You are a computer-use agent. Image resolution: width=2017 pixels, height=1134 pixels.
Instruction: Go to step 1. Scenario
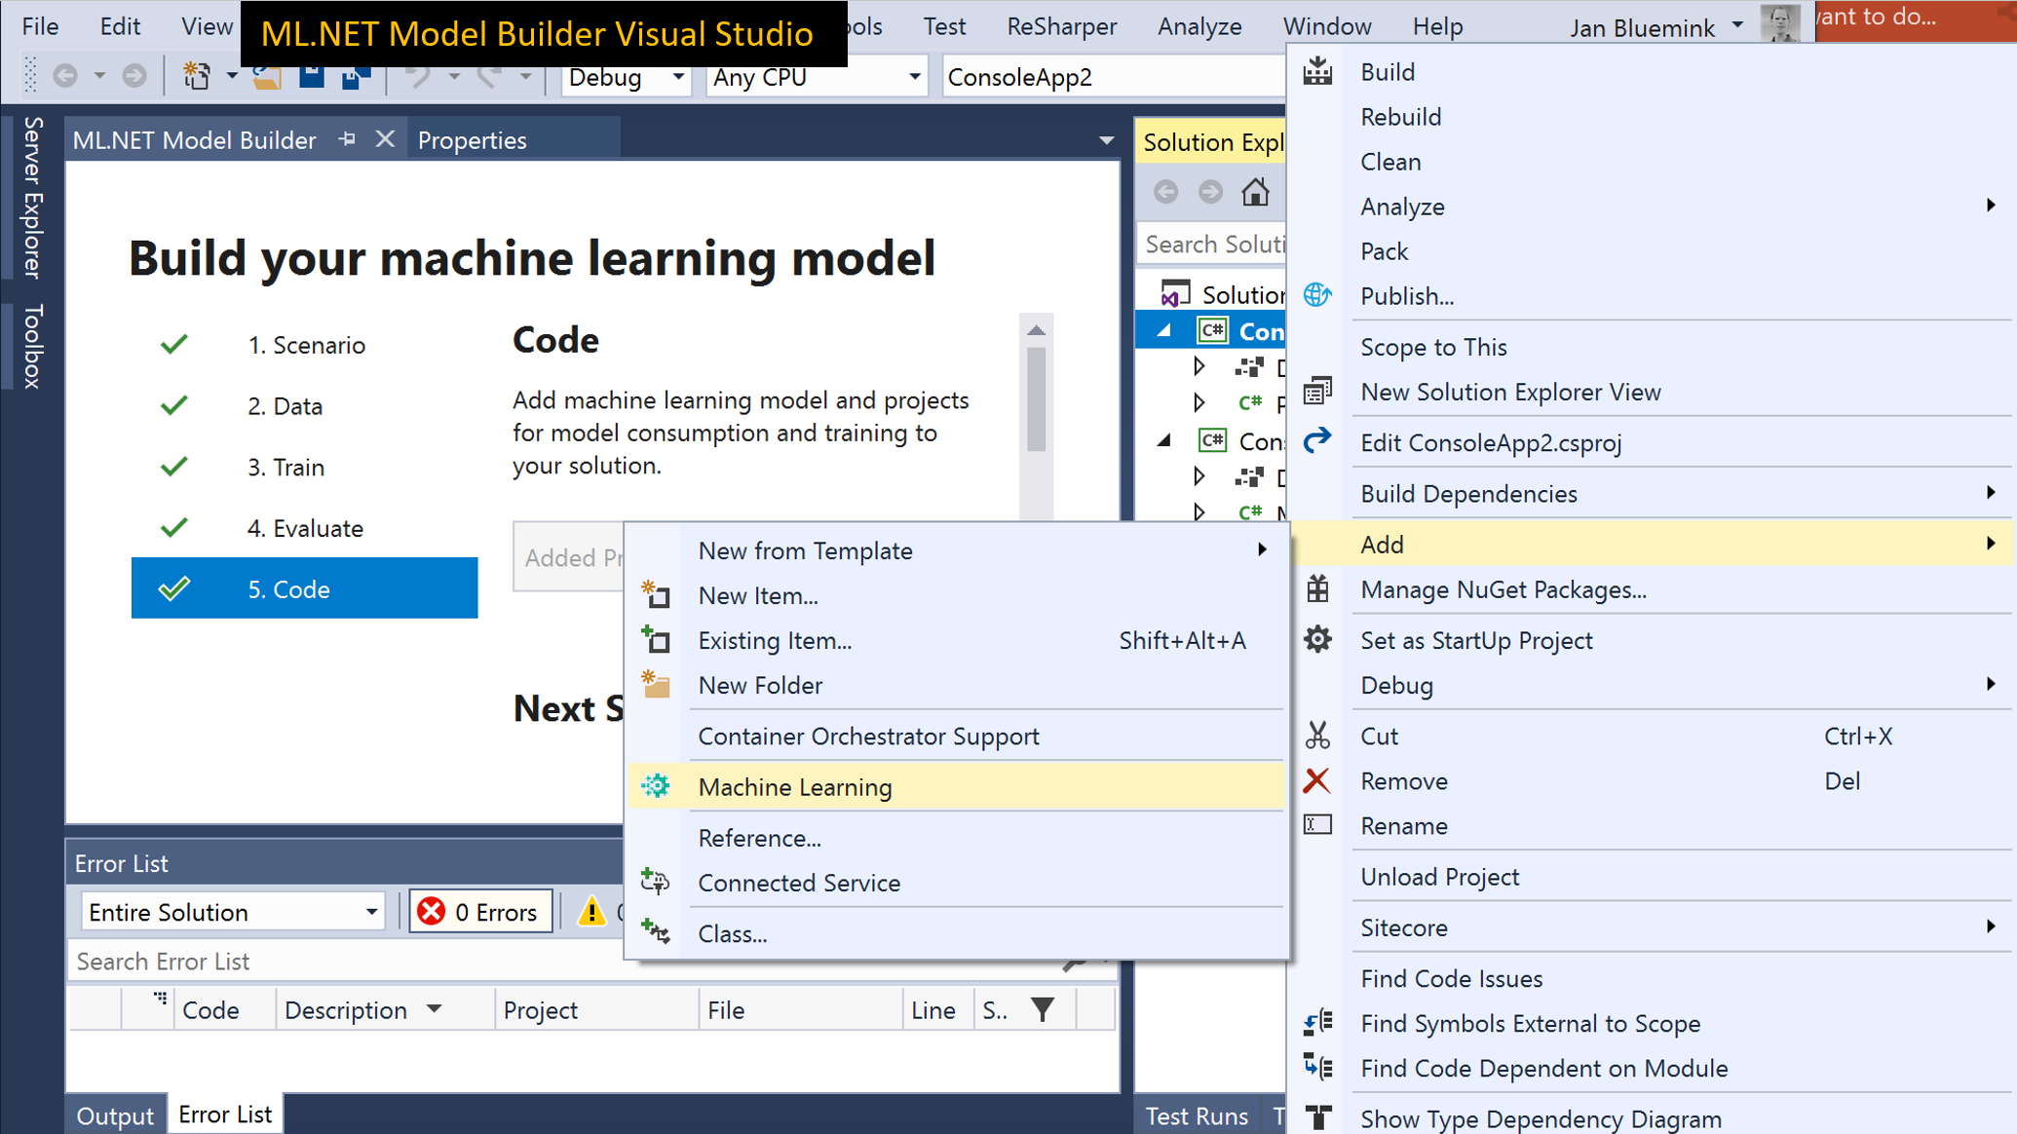(x=305, y=345)
